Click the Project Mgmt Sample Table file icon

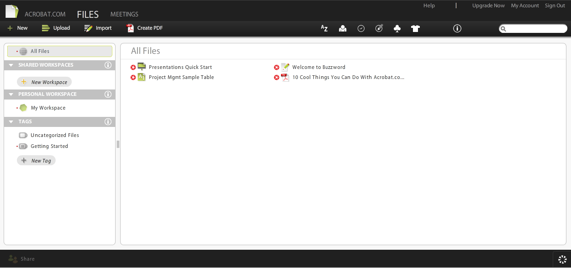point(142,77)
